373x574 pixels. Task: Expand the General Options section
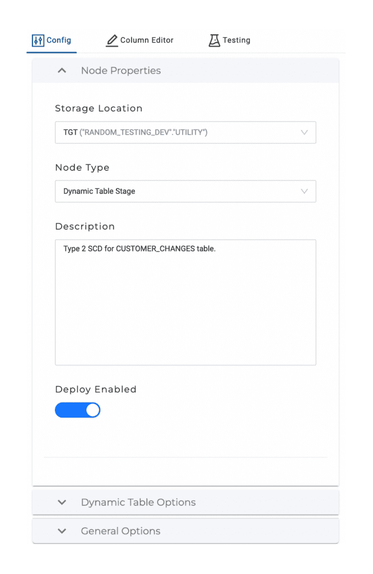point(185,531)
